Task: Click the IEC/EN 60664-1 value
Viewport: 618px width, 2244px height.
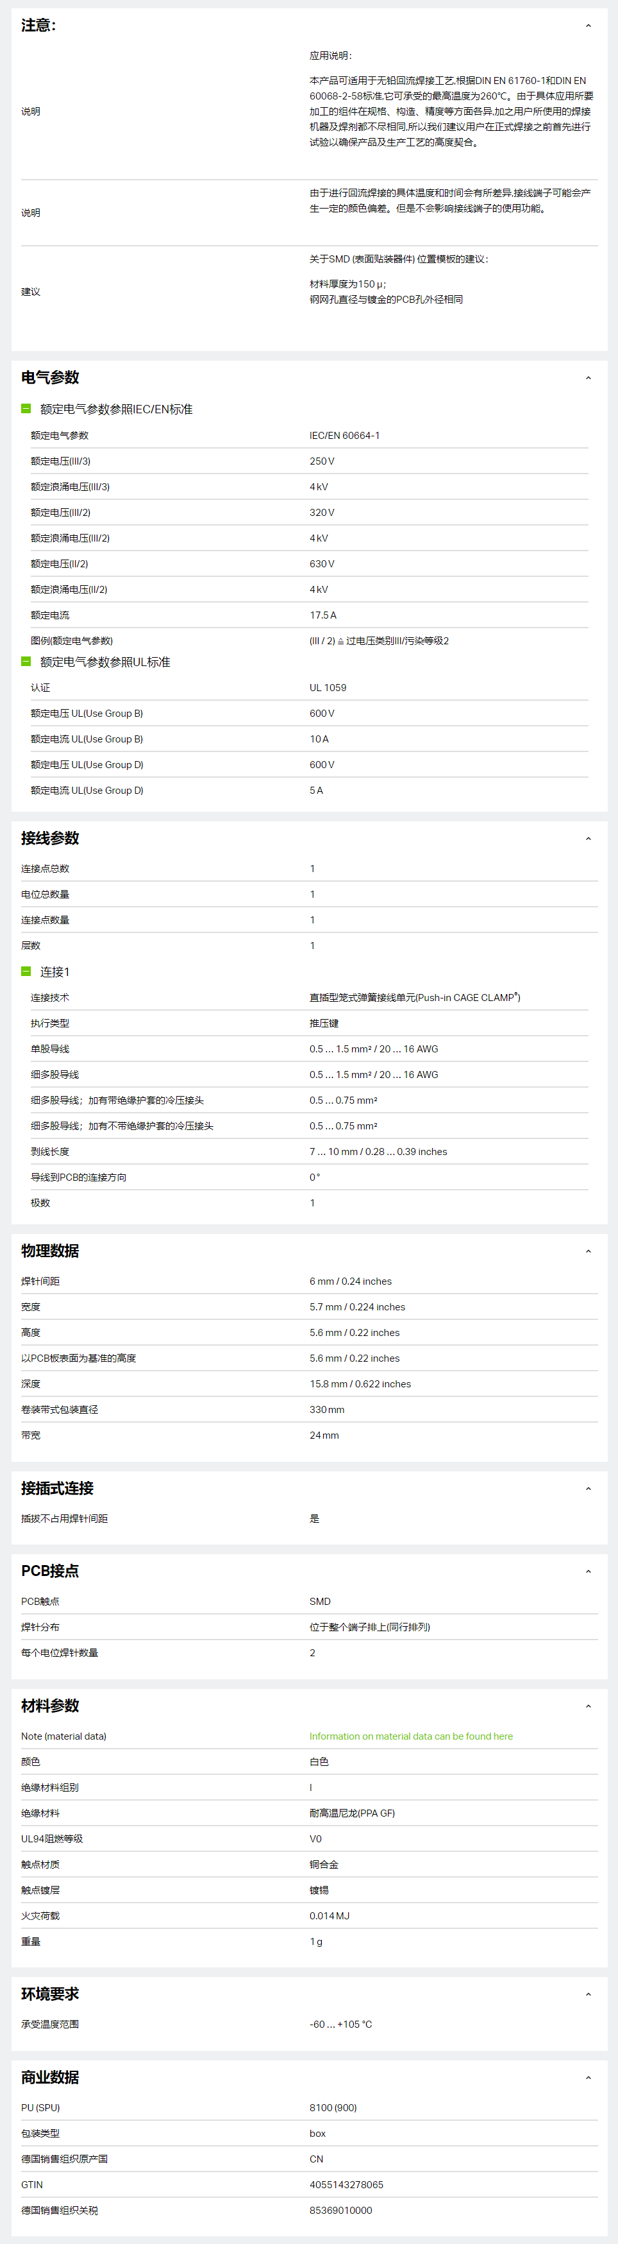Action: click(345, 436)
